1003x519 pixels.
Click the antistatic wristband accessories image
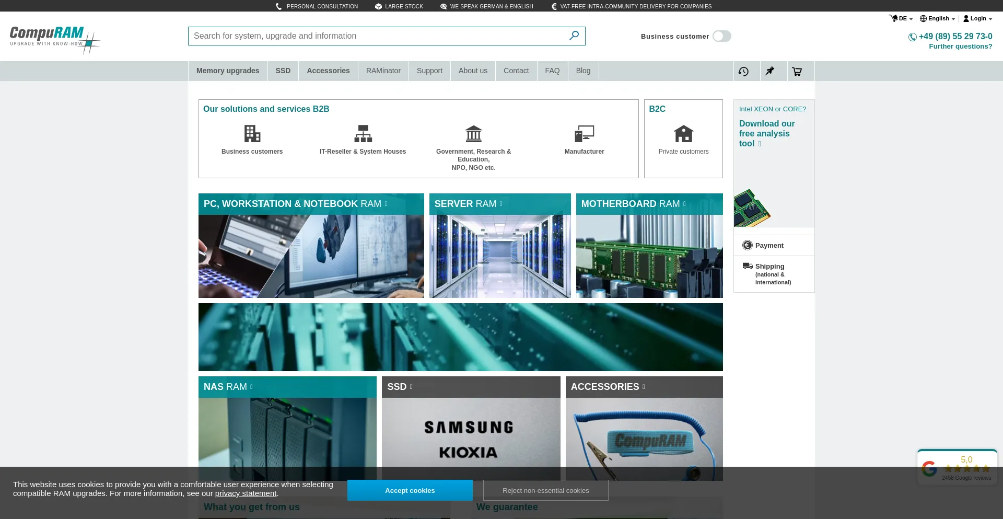click(x=644, y=439)
